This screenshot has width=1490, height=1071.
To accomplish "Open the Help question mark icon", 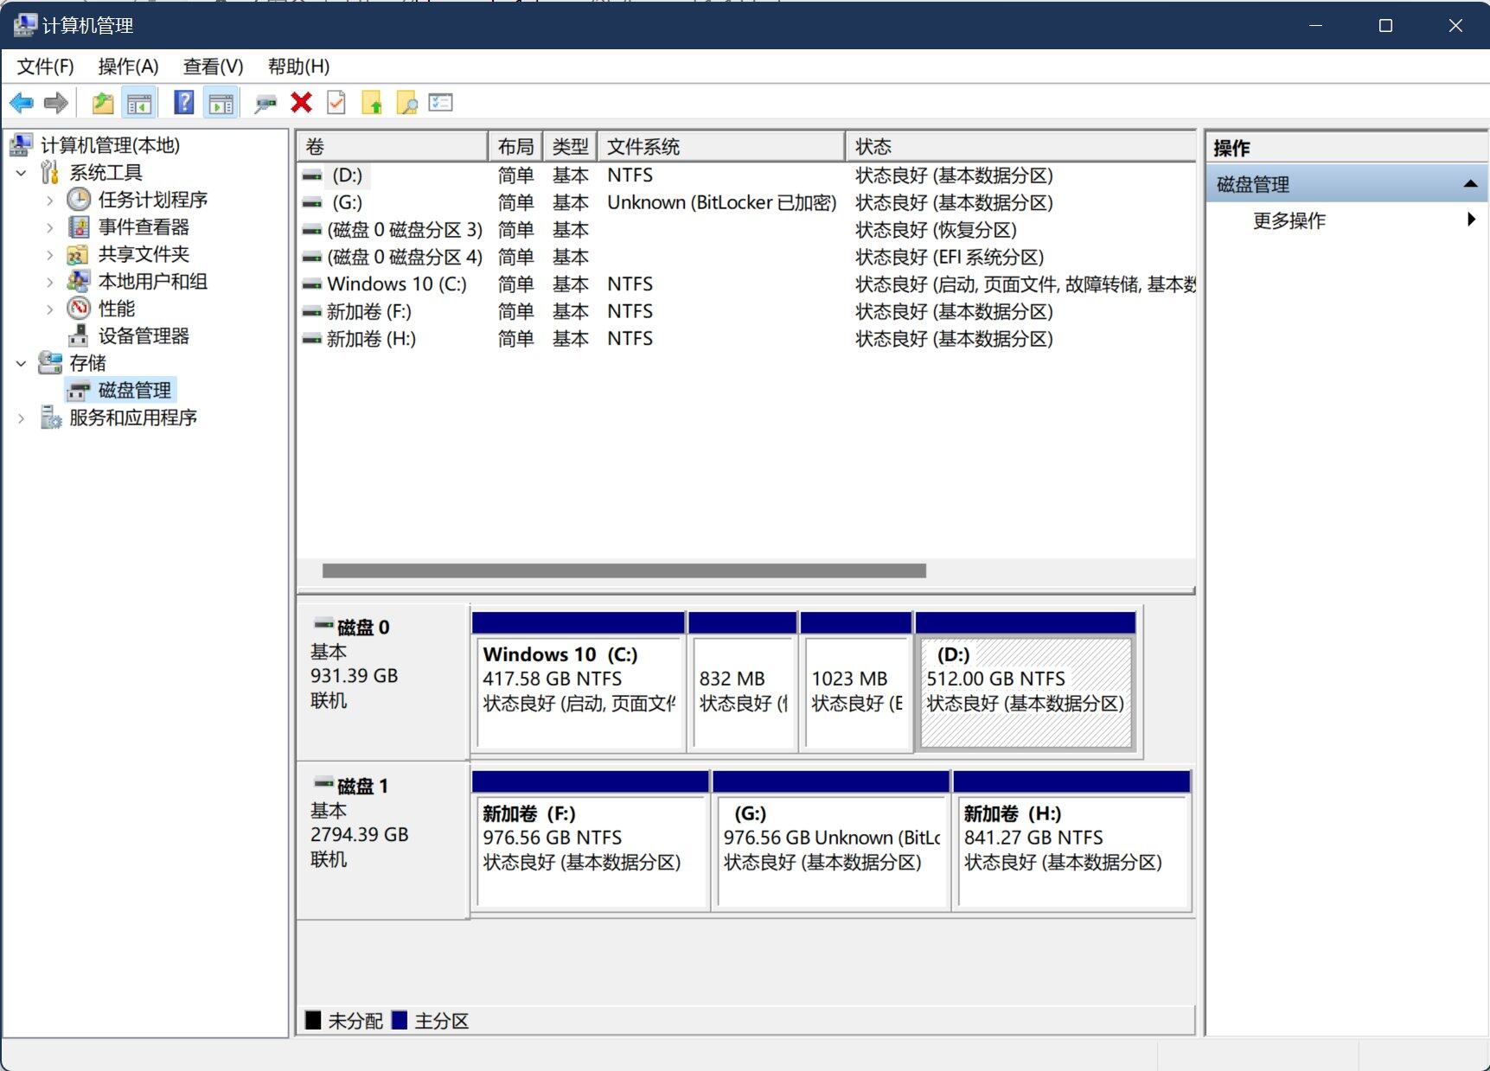I will (x=184, y=103).
